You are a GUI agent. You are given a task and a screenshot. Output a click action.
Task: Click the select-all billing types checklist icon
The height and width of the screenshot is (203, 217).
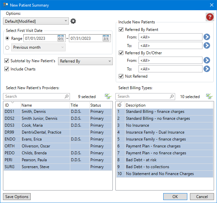[x=209, y=96]
